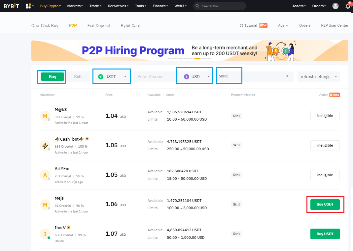Click the search magnifier icon

click(197, 6)
